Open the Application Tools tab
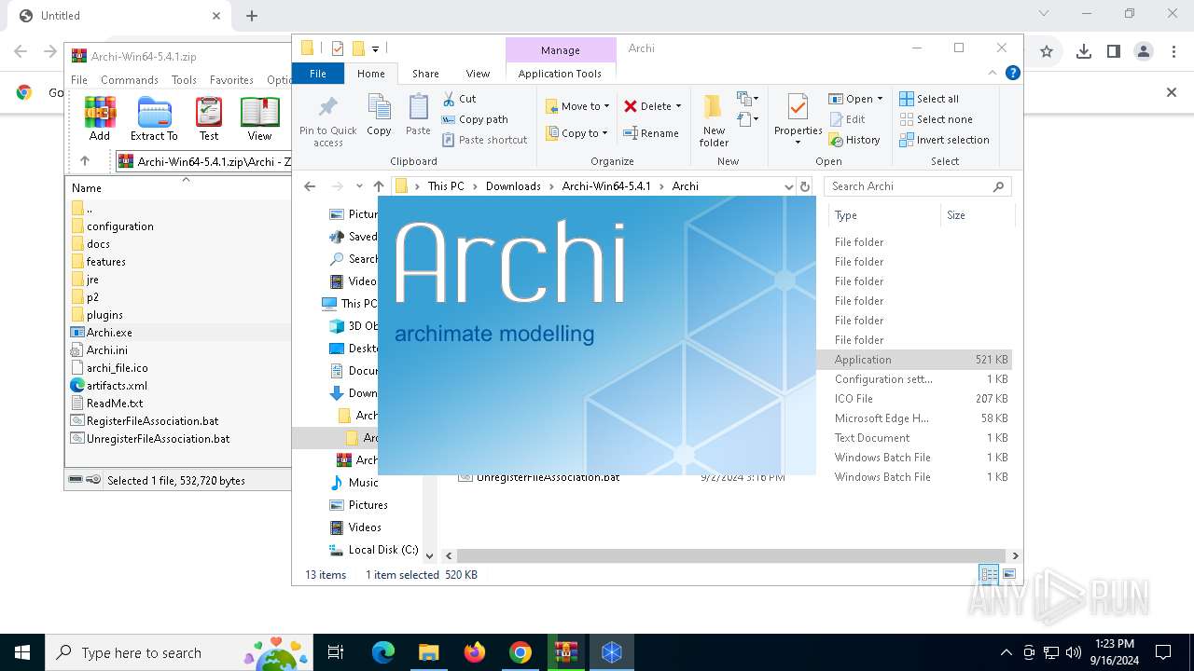Image resolution: width=1194 pixels, height=671 pixels. pyautogui.click(x=560, y=74)
